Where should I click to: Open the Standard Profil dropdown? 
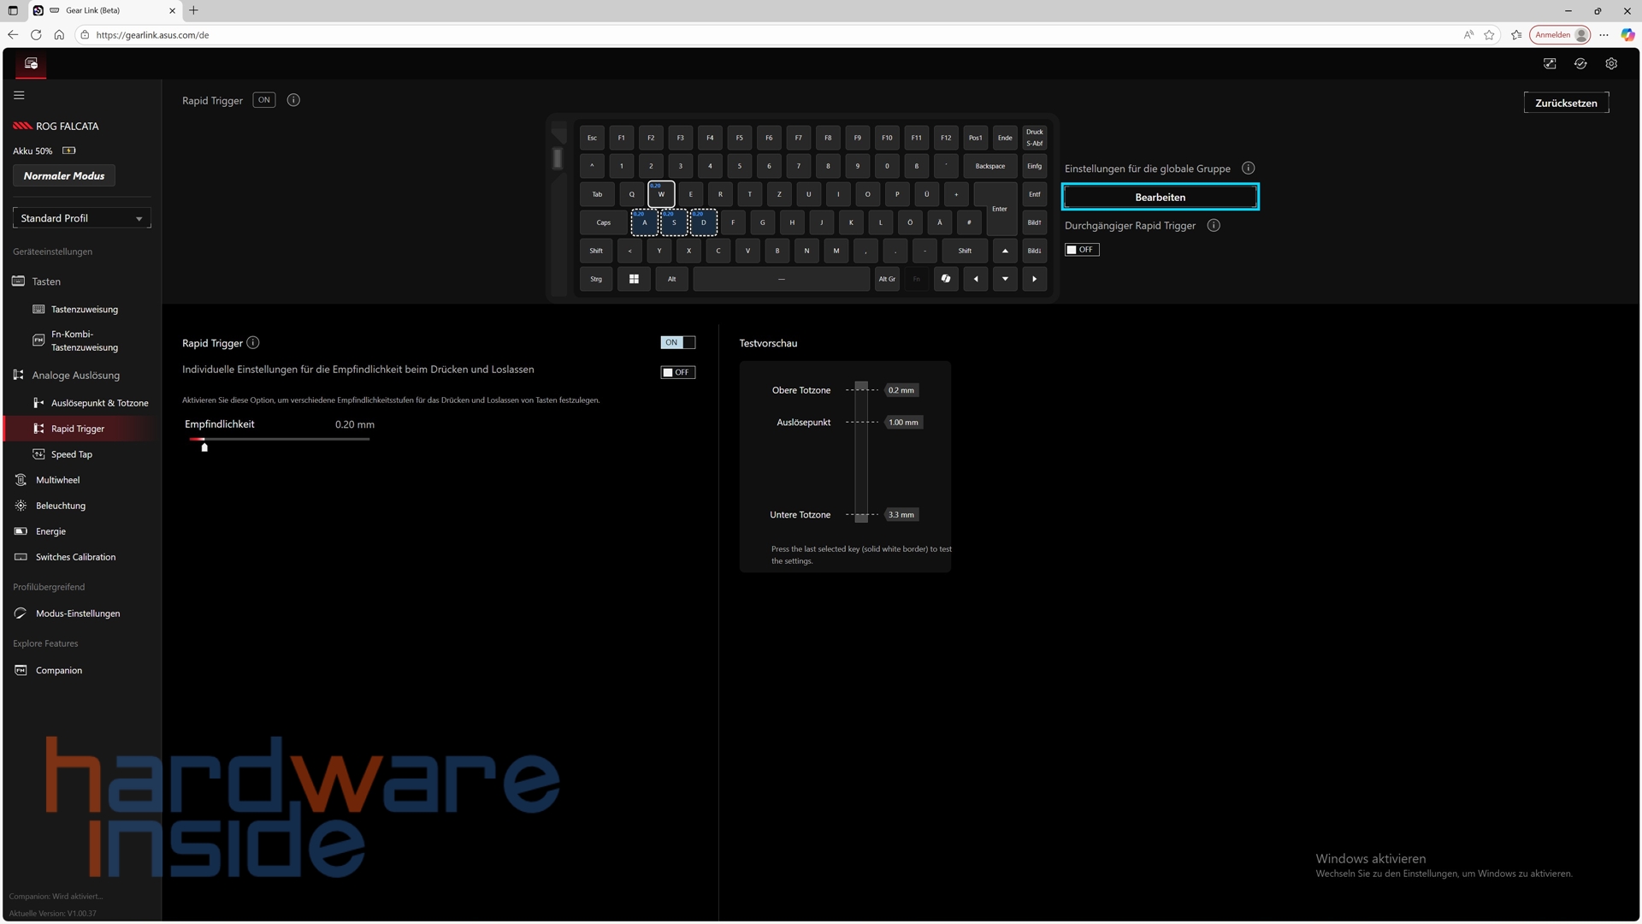(82, 218)
